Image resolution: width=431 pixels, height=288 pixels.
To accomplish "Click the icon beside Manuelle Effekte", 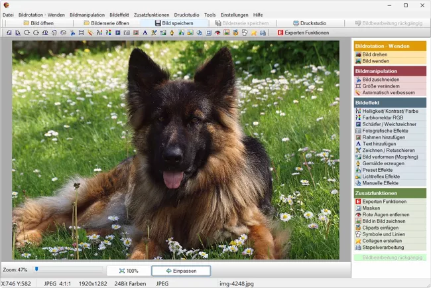I will [358, 183].
